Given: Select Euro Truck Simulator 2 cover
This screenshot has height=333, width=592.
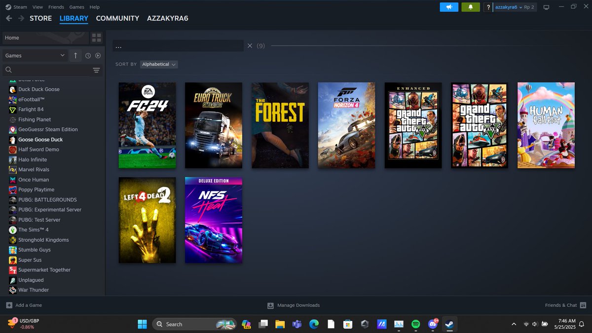Looking at the screenshot, I should tap(214, 125).
